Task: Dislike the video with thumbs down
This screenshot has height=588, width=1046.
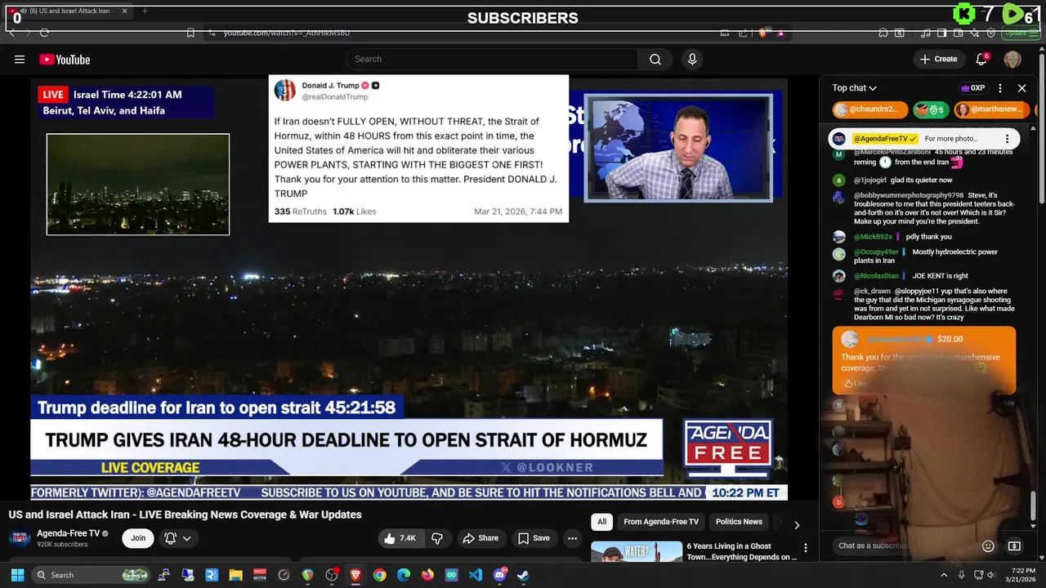Action: (x=437, y=538)
